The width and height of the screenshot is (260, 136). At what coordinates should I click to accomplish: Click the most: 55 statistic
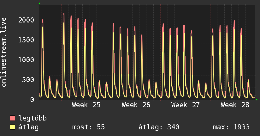point(88,127)
